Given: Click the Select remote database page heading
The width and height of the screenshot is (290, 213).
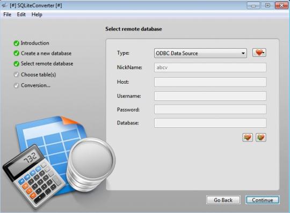Looking at the screenshot, I should coord(134,29).
